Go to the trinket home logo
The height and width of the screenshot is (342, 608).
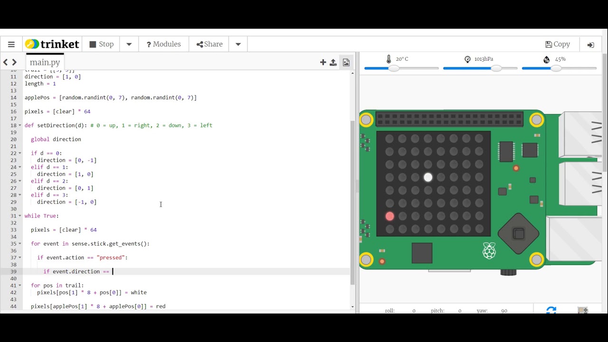[52, 44]
